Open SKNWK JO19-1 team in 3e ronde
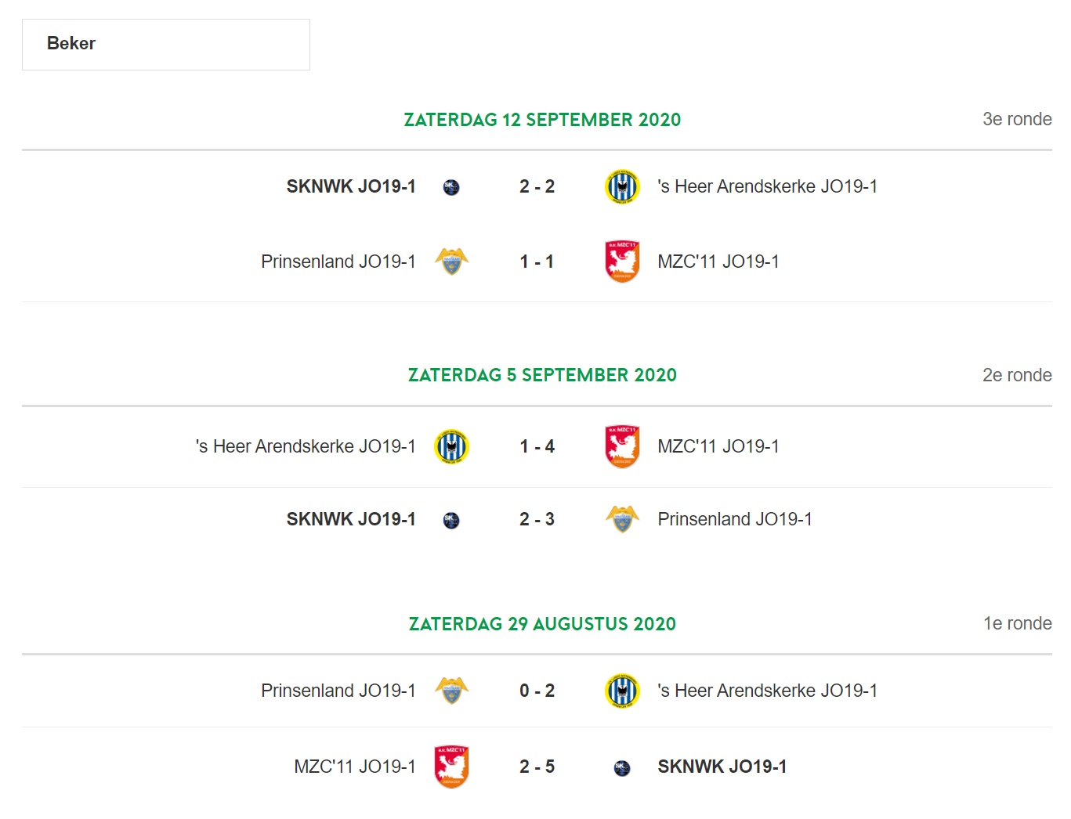This screenshot has width=1071, height=819. 351,186
